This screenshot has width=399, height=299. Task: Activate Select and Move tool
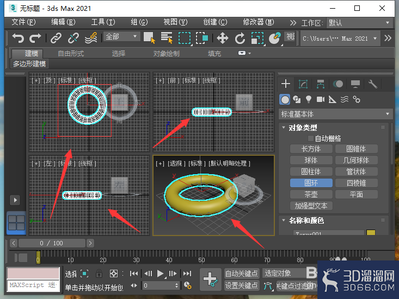pos(223,39)
